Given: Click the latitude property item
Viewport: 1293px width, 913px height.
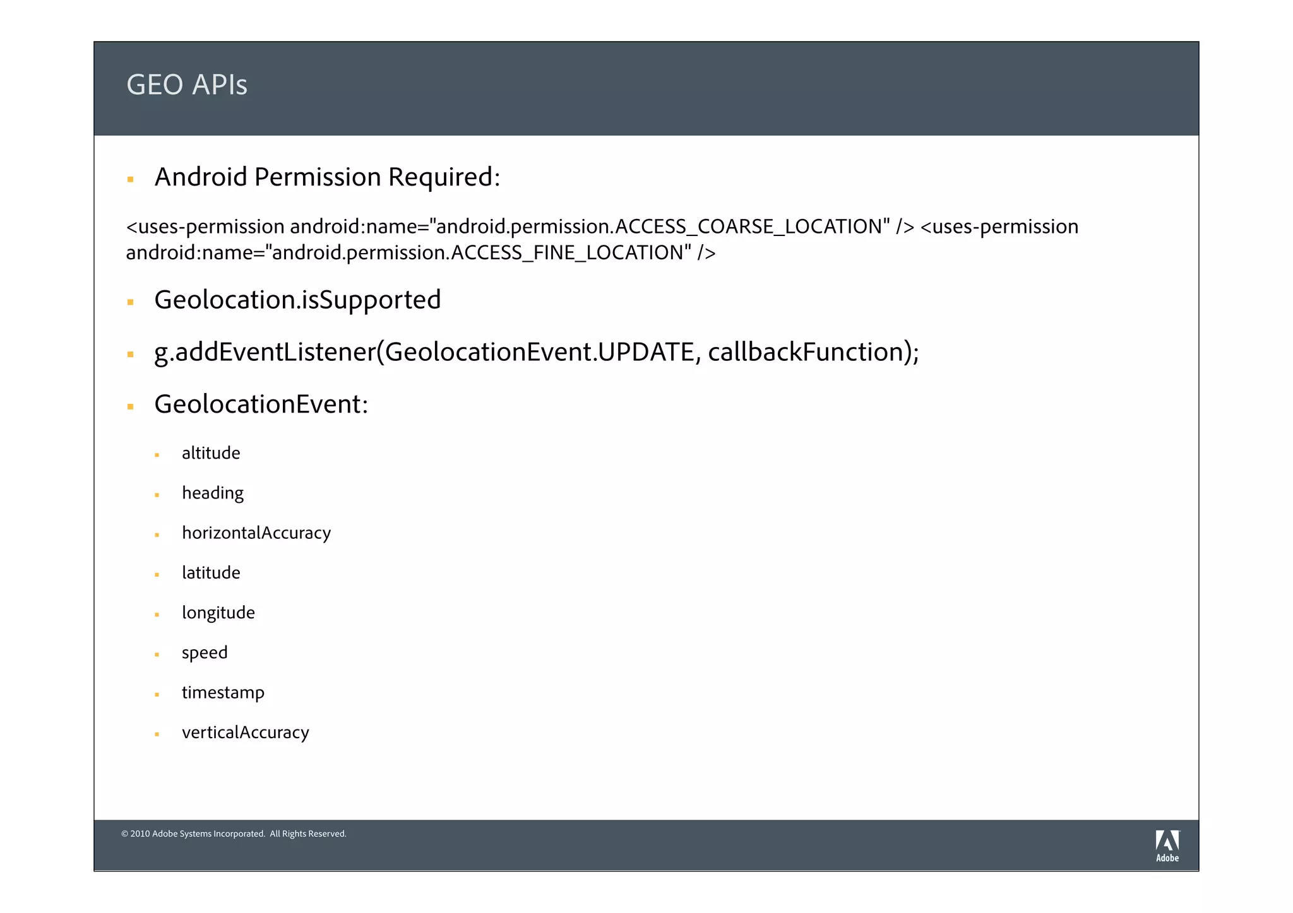Looking at the screenshot, I should 211,573.
